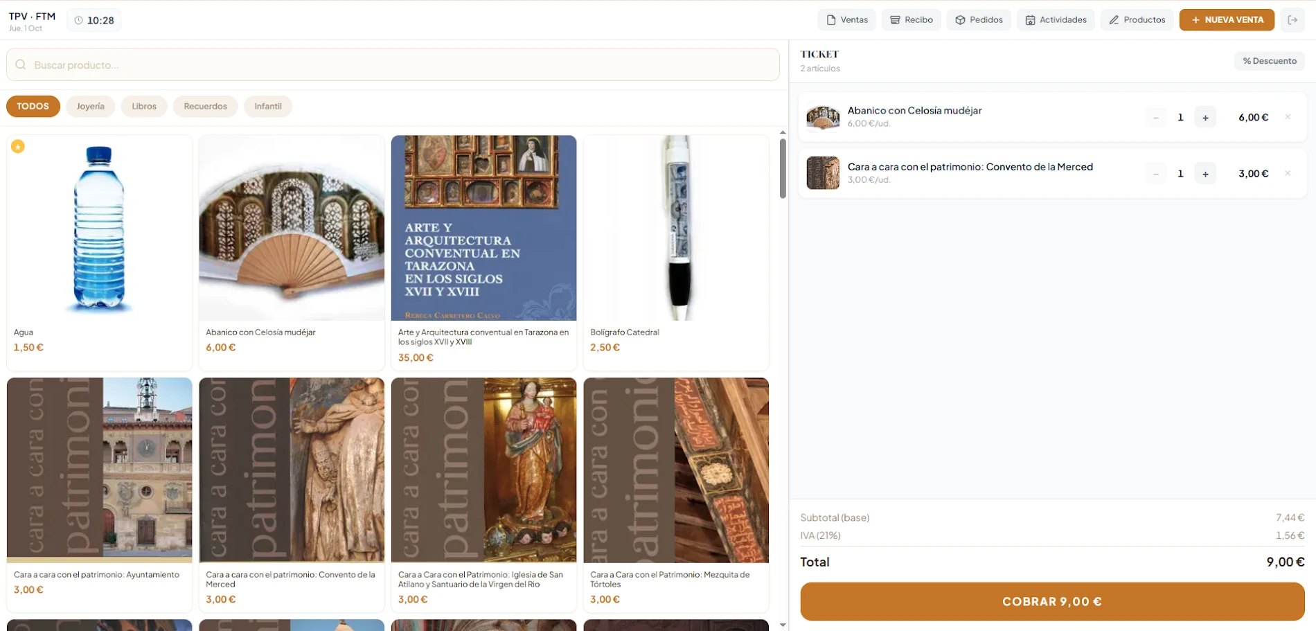Select the Libros category filter
Screen dimensions: 1316x631
(144, 106)
